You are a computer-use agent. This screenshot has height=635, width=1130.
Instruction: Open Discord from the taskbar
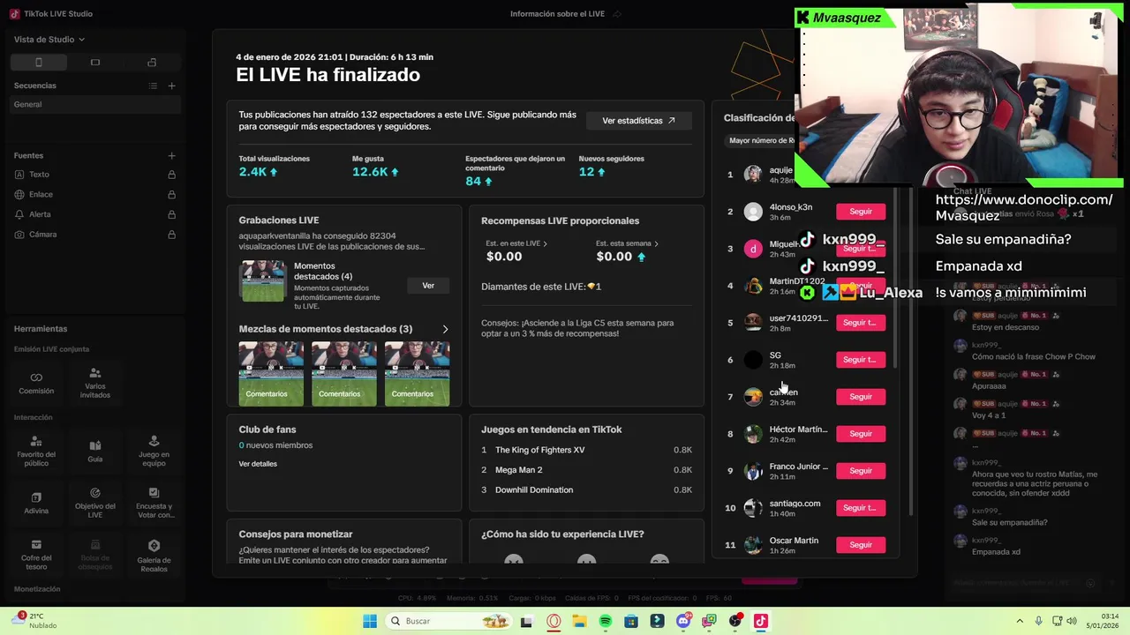683,621
